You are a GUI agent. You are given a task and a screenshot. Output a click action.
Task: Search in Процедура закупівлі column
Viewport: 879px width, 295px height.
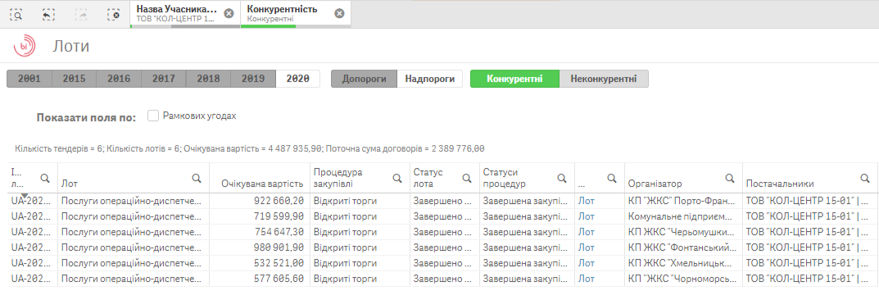396,178
